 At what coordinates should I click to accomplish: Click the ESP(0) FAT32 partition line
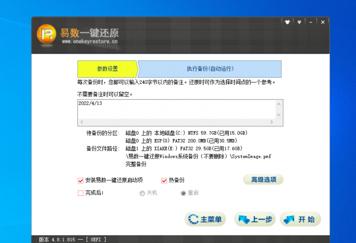181,141
